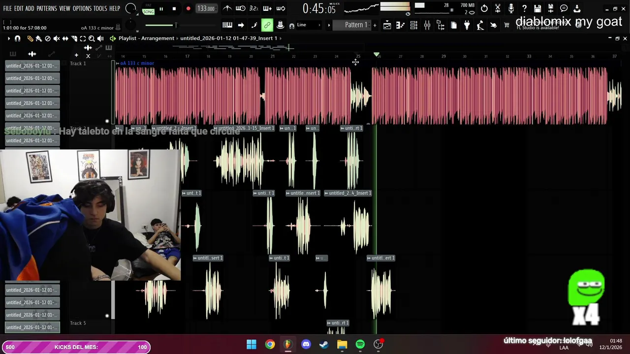
Task: Click the step editing mode icon
Action: tap(254, 25)
